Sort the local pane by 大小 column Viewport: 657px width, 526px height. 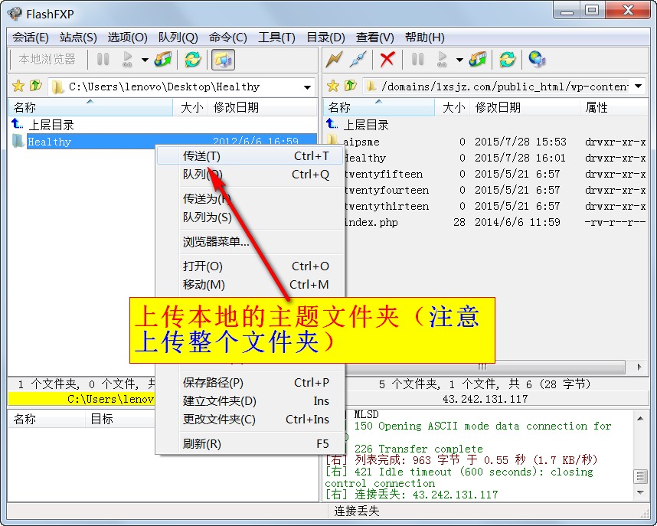coord(191,107)
